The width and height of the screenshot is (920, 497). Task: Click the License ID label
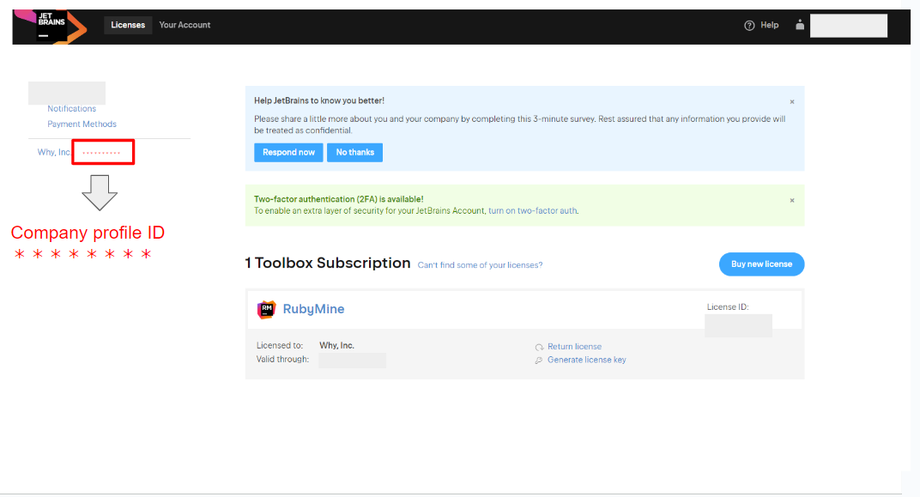(x=728, y=307)
